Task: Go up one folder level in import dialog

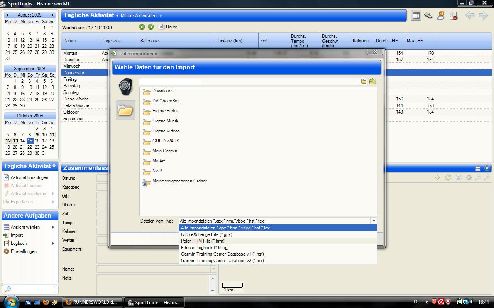Action: [372, 81]
